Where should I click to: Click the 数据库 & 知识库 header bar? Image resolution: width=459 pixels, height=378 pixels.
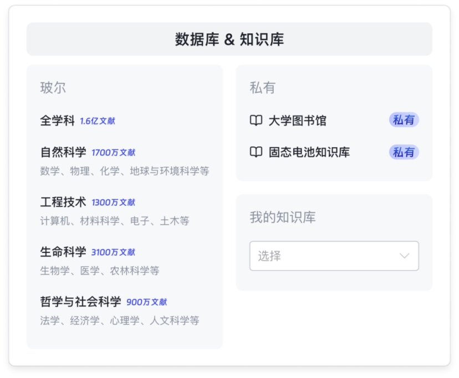coord(229,39)
